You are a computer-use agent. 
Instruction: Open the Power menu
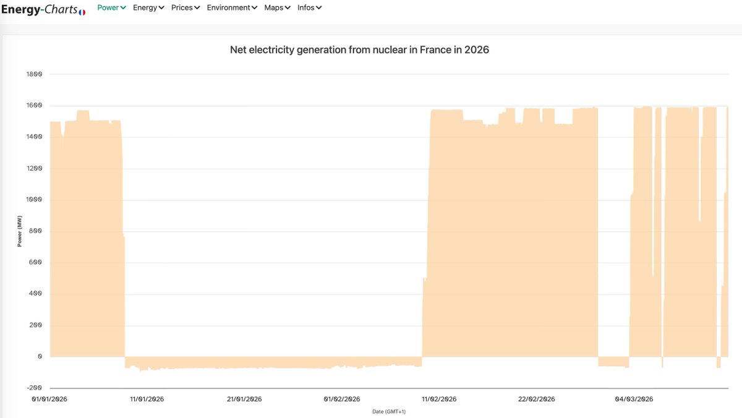tap(111, 7)
